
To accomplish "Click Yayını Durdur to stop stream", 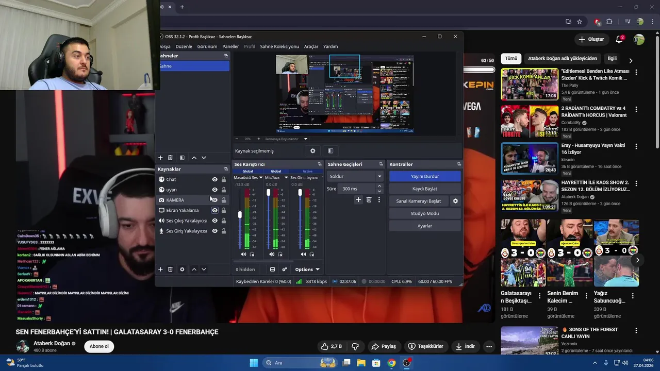I will pos(425,176).
